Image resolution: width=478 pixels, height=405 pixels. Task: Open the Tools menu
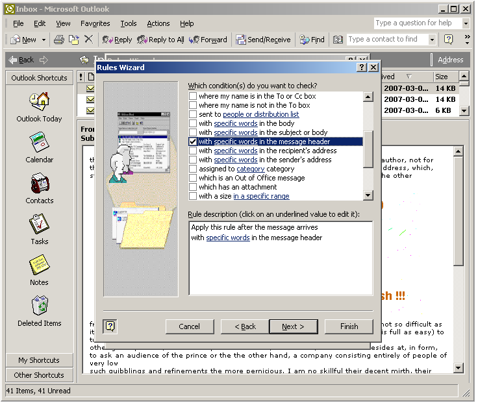[x=129, y=24]
